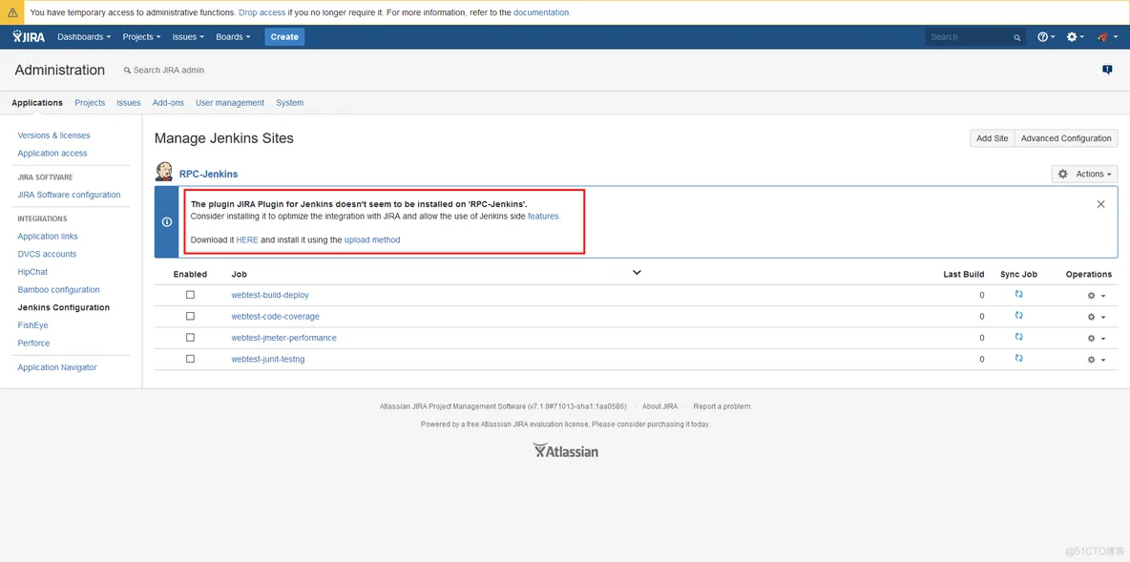Click the JIRA logo in header
This screenshot has height=562, width=1130.
(x=29, y=37)
